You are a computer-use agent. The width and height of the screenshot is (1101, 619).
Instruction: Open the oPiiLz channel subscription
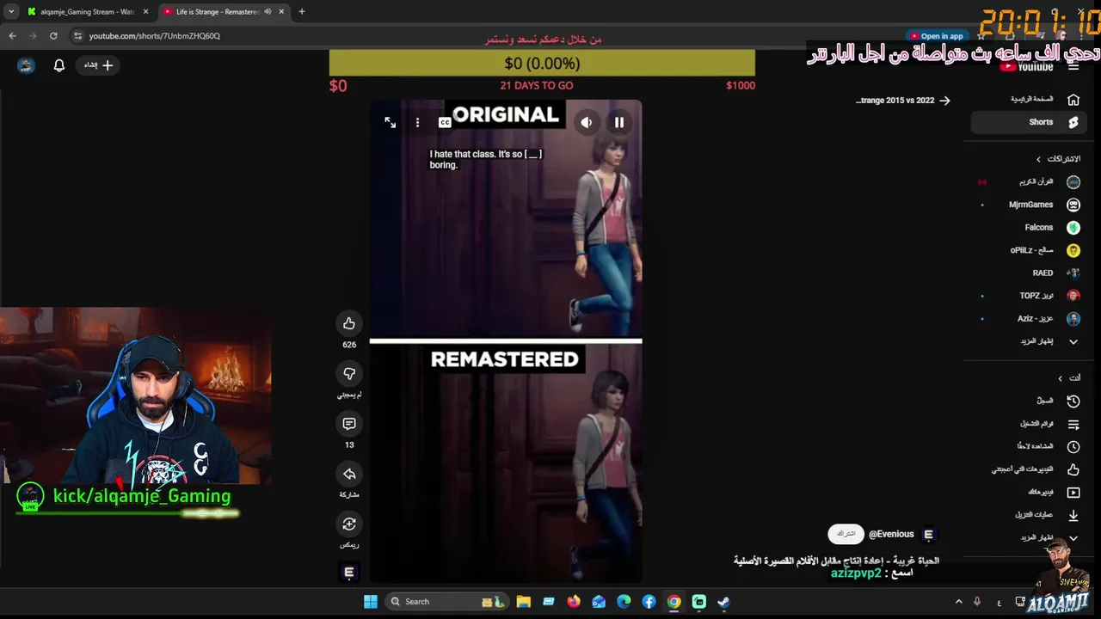click(x=1030, y=250)
